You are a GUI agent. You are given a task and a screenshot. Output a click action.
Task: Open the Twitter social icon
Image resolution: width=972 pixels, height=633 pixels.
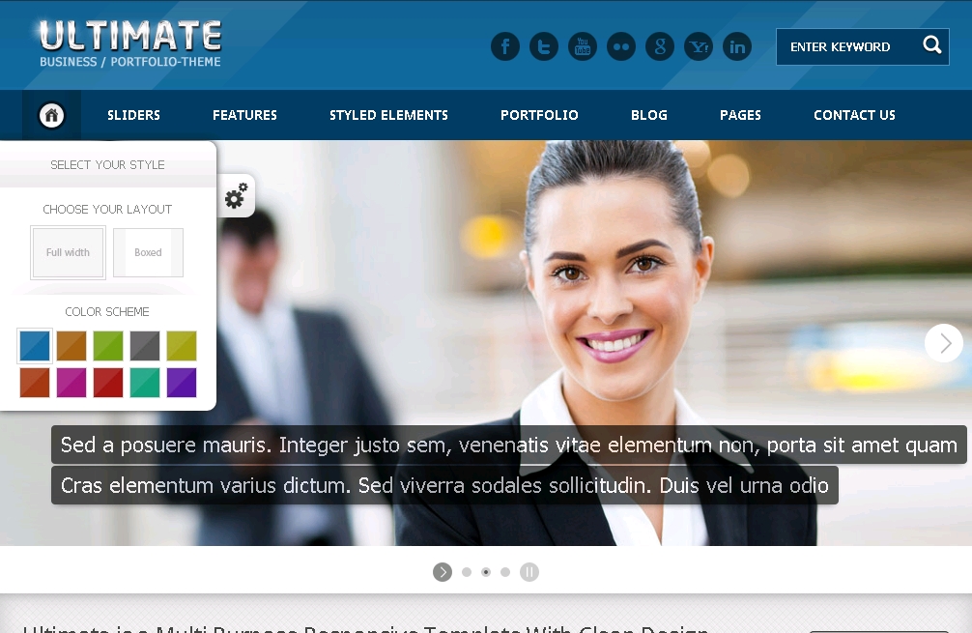pyautogui.click(x=544, y=46)
